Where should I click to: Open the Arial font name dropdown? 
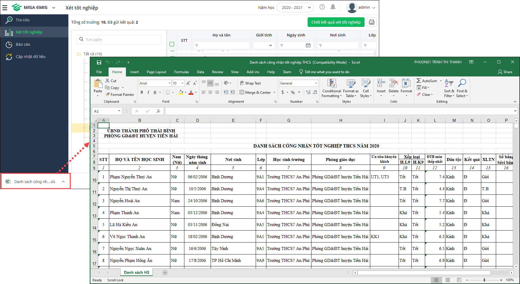pos(169,83)
